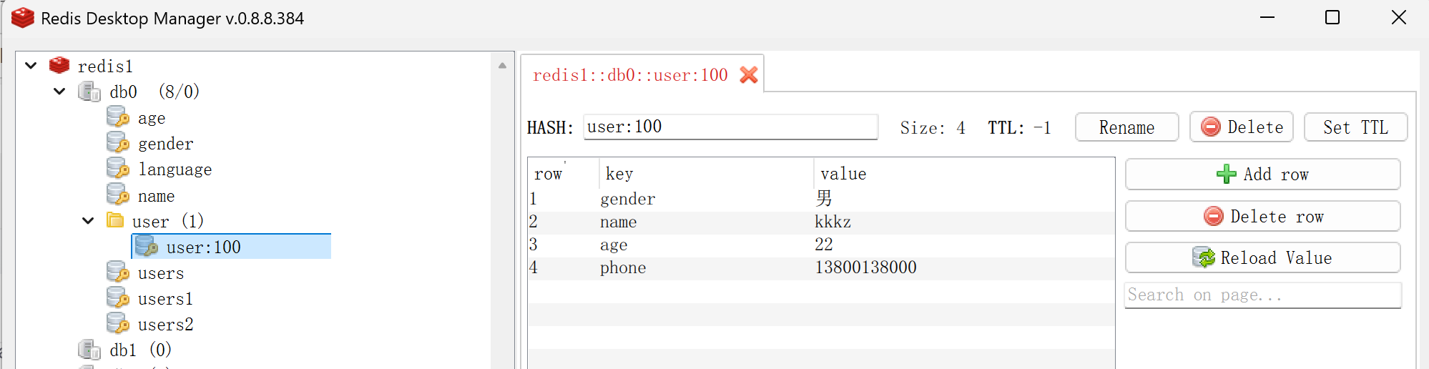
Task: Select the name key in tree
Action: pos(156,196)
